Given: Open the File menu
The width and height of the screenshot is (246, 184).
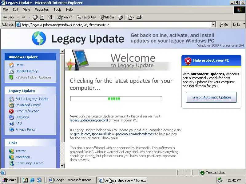Looking at the screenshot, I should click(x=5, y=10).
